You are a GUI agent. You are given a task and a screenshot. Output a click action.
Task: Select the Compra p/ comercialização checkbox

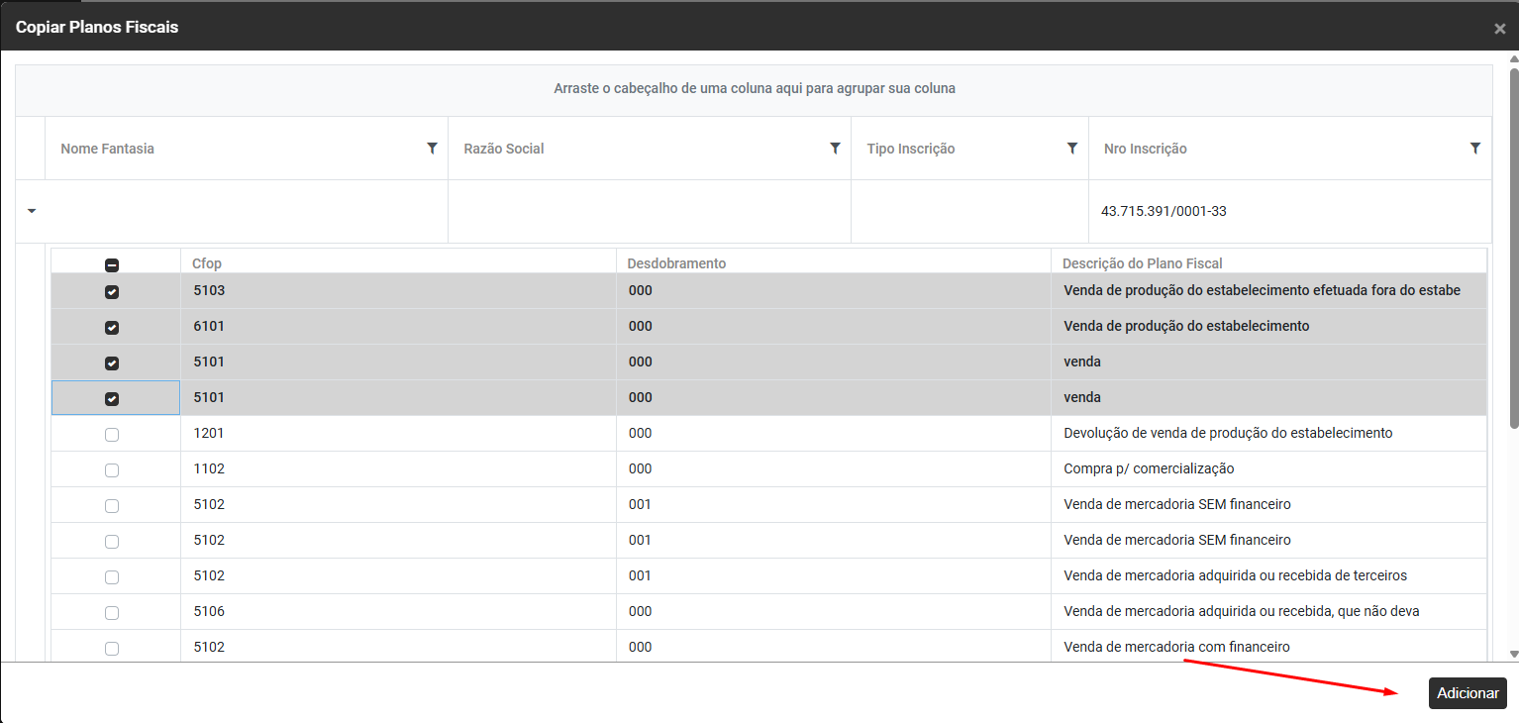112,470
